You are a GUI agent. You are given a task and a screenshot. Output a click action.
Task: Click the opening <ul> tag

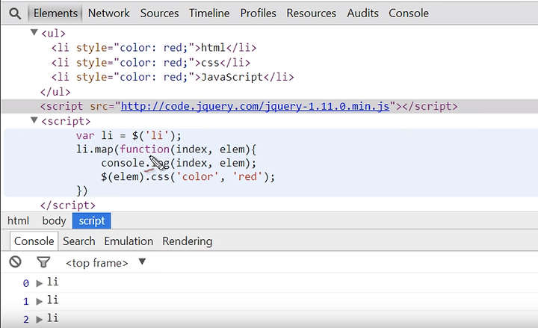pyautogui.click(x=53, y=34)
